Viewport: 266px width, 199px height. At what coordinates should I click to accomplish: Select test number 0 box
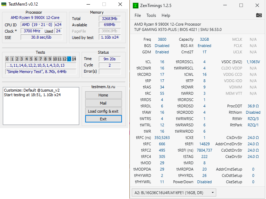tap(7, 59)
